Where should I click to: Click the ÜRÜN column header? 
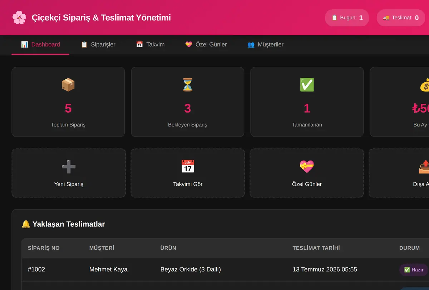click(x=168, y=248)
